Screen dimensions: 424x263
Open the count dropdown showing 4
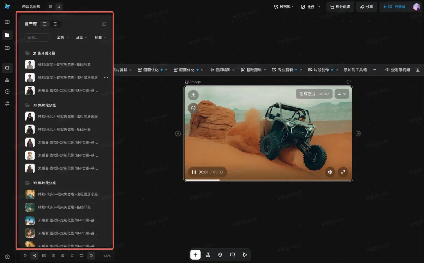(x=342, y=94)
